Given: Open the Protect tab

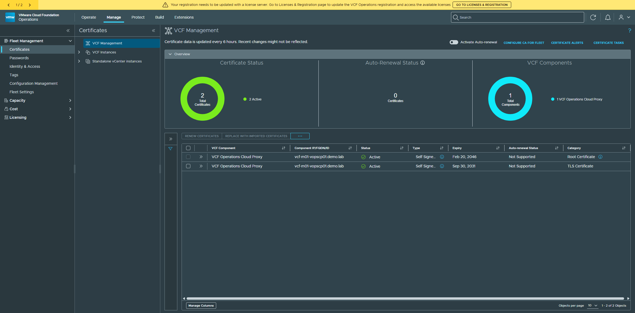Looking at the screenshot, I should [138, 17].
